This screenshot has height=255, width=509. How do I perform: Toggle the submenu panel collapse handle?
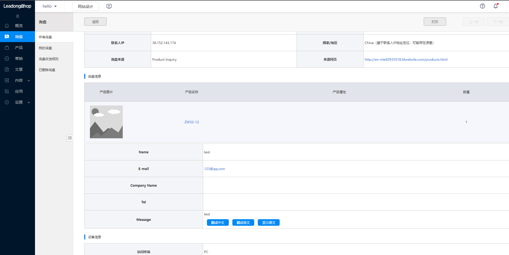[x=70, y=138]
